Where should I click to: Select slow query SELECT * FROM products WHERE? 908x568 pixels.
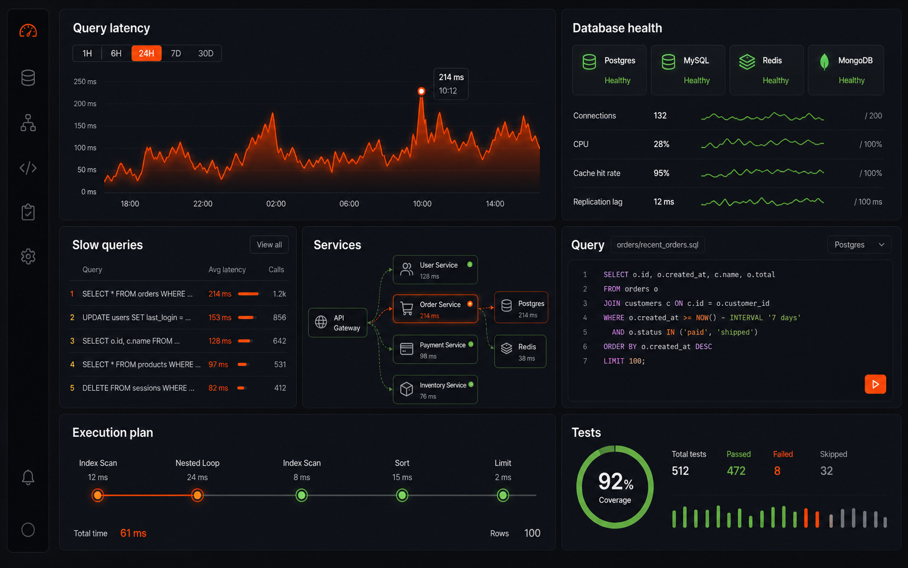coord(178,364)
